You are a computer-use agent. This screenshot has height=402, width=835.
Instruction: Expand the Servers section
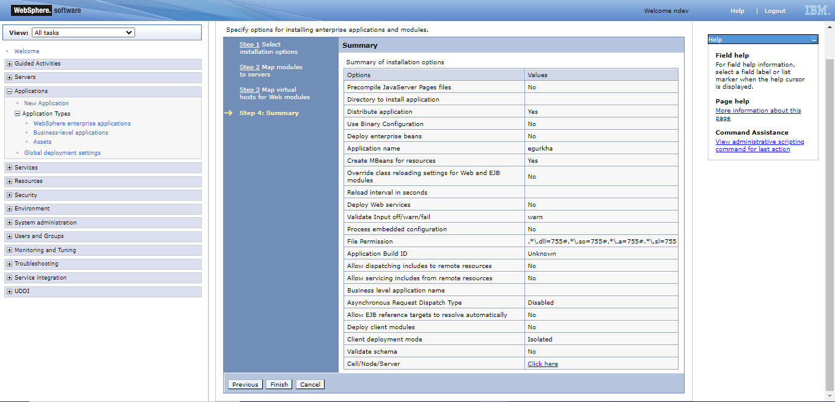[x=9, y=77]
